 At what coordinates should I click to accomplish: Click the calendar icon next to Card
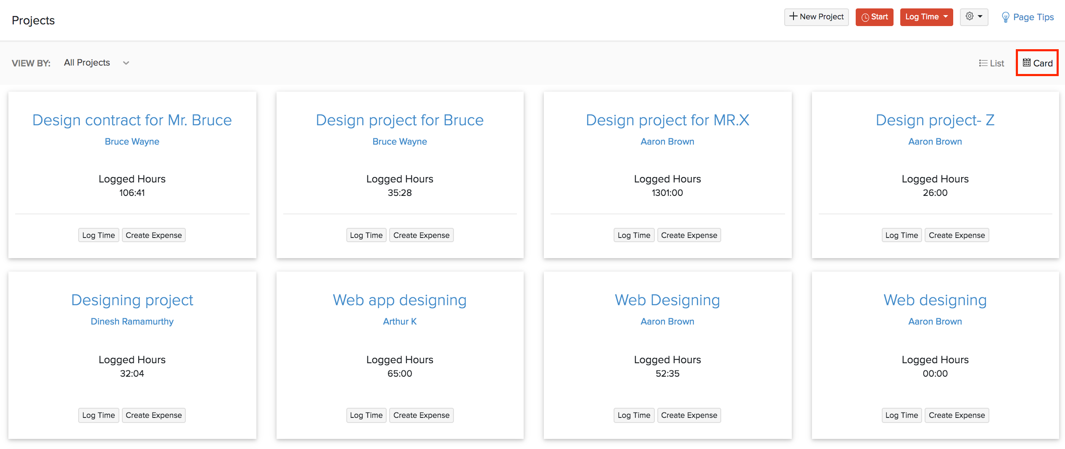pyautogui.click(x=1027, y=63)
